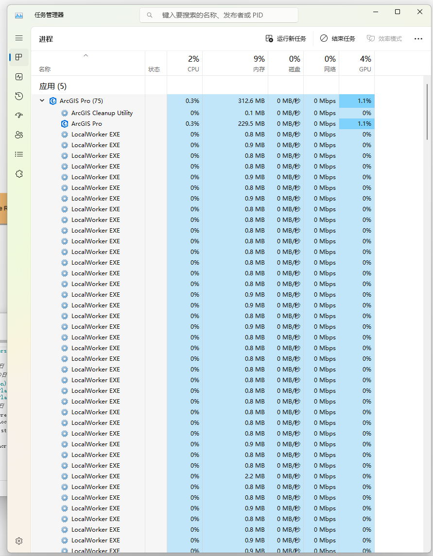
Task: Select the Processes sidebar icon
Action: pos(19,57)
